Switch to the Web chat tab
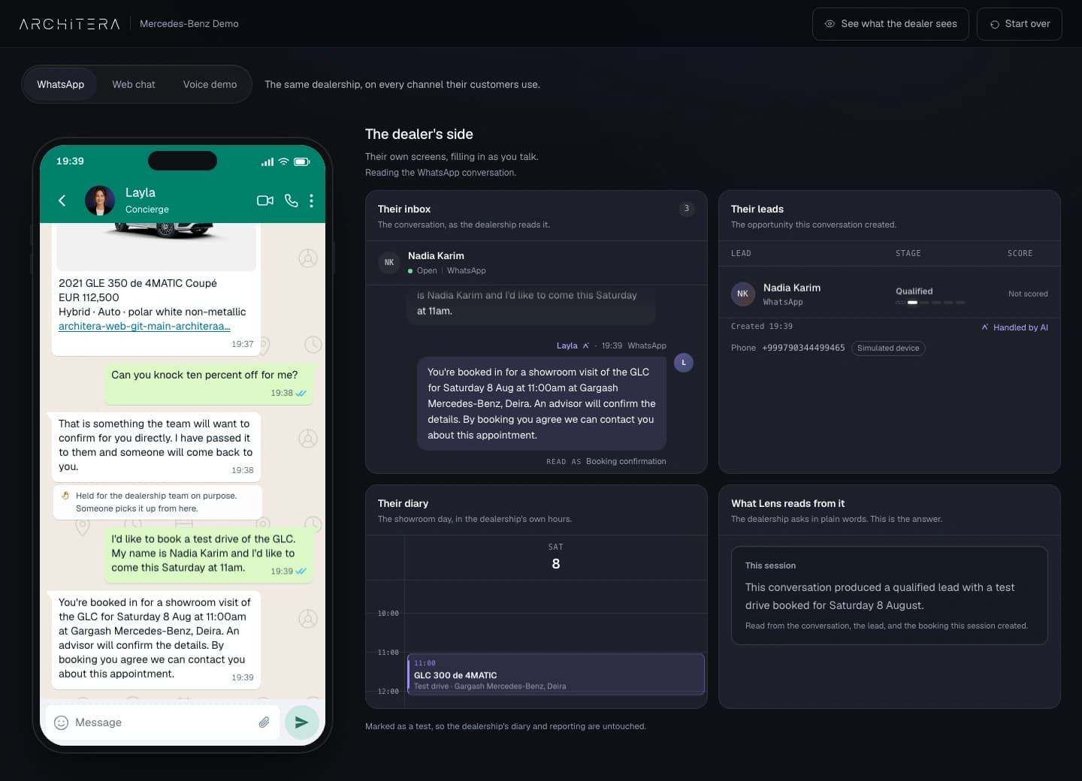1082x781 pixels. coord(134,84)
